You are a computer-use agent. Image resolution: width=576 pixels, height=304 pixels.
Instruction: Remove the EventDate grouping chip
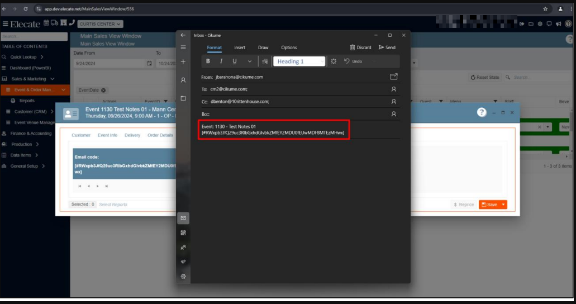(103, 90)
